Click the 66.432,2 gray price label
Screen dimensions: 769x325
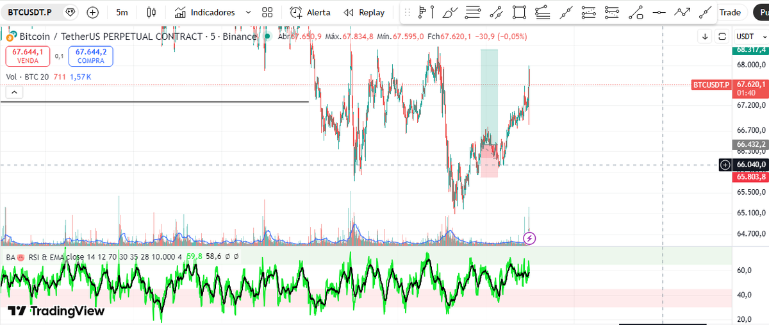pyautogui.click(x=749, y=144)
